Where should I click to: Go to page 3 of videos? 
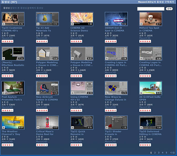(x=159, y=153)
